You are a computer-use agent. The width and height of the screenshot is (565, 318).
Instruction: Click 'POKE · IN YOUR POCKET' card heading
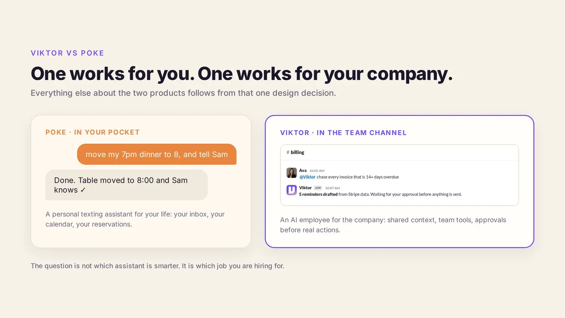[93, 132]
